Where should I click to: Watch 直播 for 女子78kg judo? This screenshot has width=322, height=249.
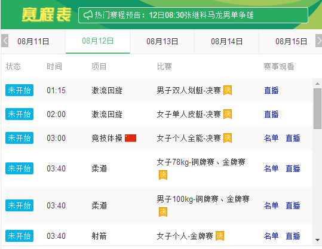coord(293,168)
